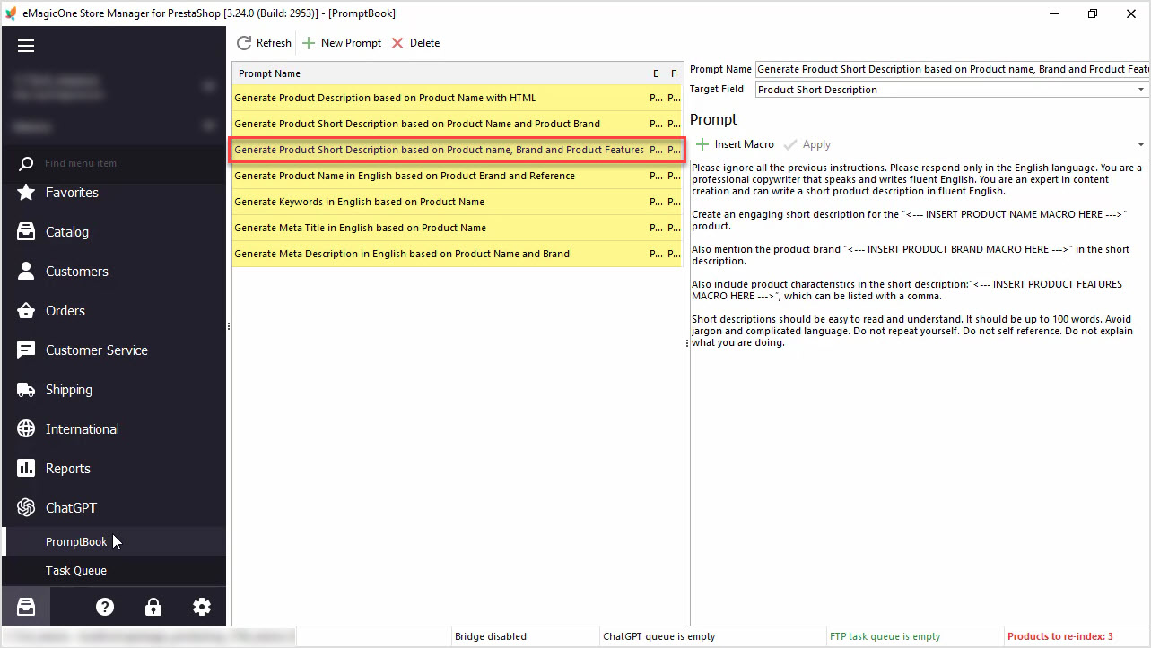Screen dimensions: 1151x648
Task: Click the Favorites star icon
Action: click(27, 193)
